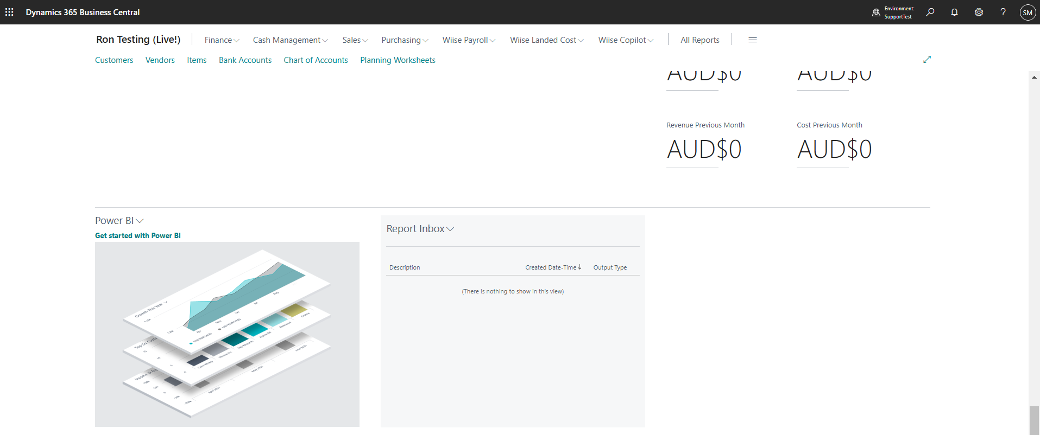Expand the Cash Management menu

pos(290,40)
